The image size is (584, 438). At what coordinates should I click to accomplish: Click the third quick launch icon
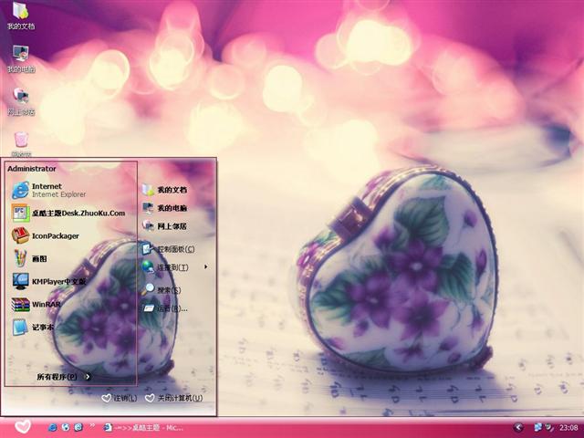pos(78,428)
